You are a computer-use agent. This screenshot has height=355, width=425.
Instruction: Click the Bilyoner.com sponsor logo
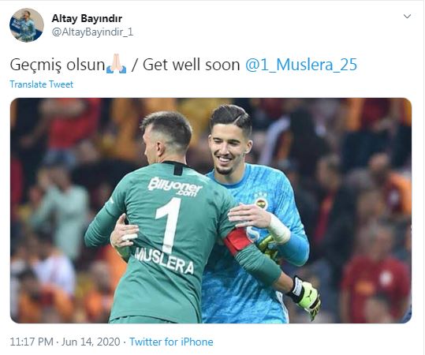[x=175, y=186]
